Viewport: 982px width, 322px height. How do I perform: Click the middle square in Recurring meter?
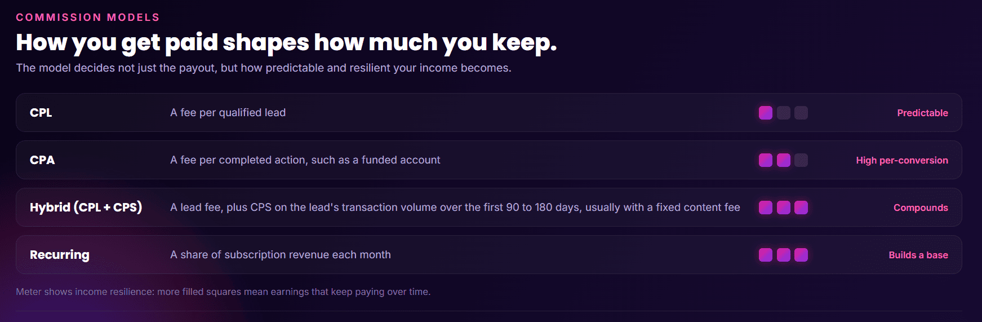[783, 255]
